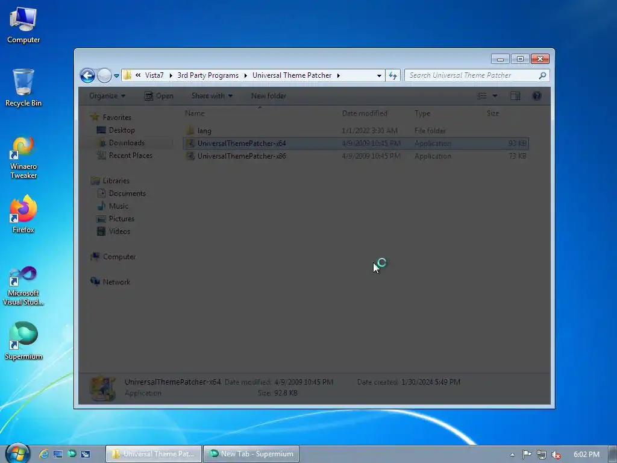Select the Firefox desktop shortcut

(x=23, y=214)
